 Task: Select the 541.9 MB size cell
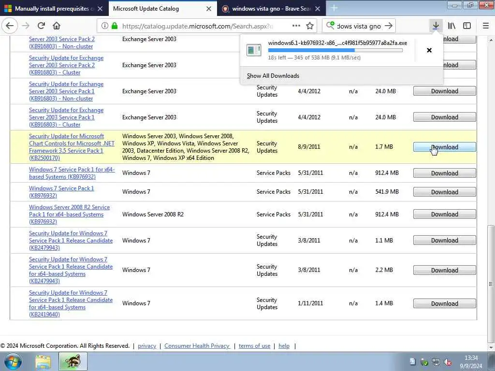coord(387,192)
